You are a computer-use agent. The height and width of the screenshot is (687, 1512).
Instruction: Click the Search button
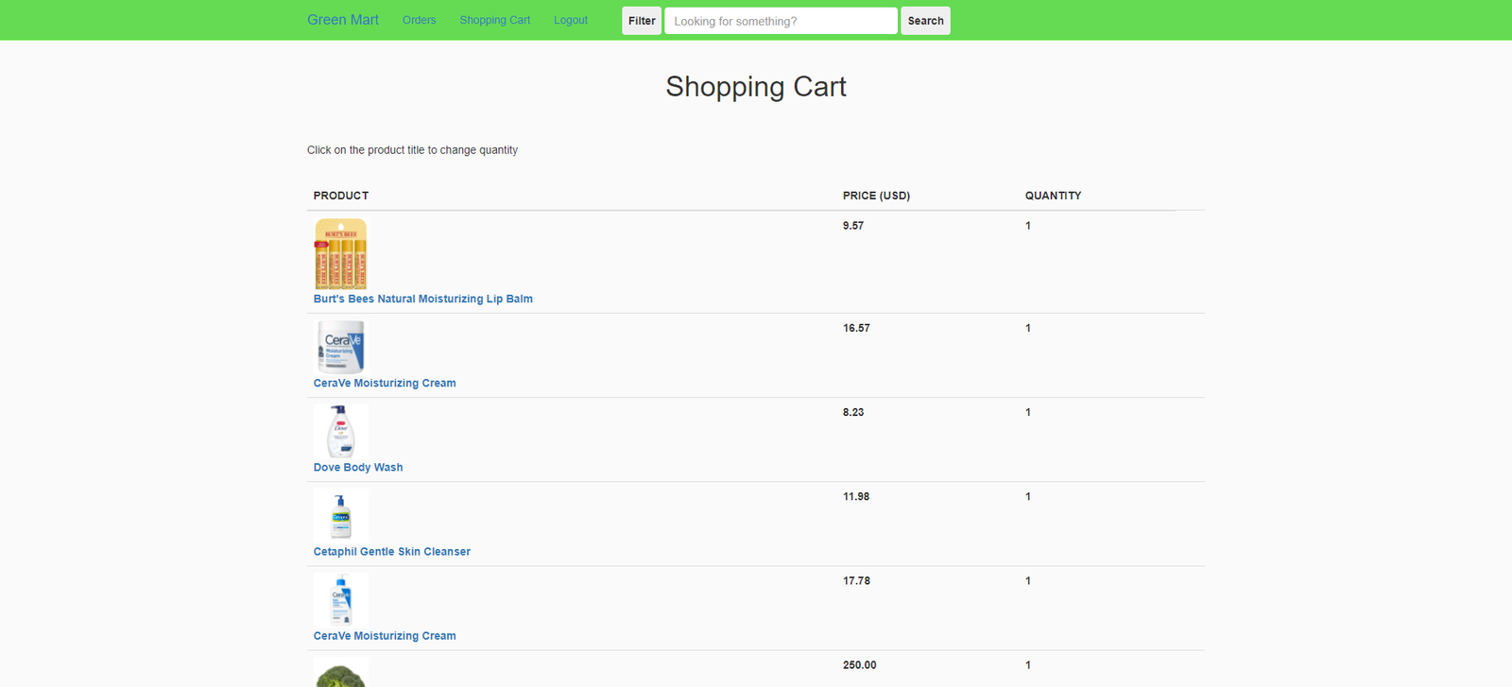pos(925,21)
